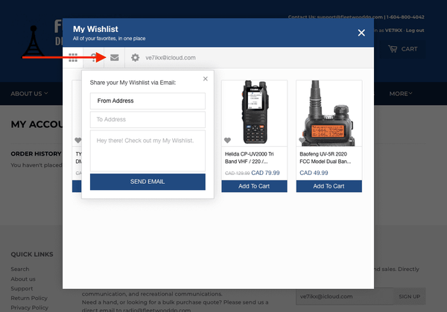Open the Support footer link
Image resolution: width=447 pixels, height=312 pixels.
click(22, 289)
